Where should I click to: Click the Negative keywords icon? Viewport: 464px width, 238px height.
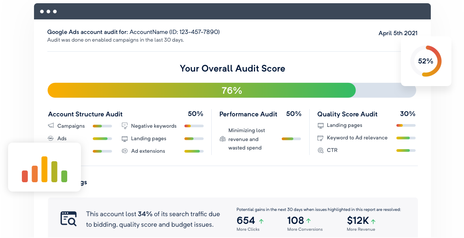point(125,126)
